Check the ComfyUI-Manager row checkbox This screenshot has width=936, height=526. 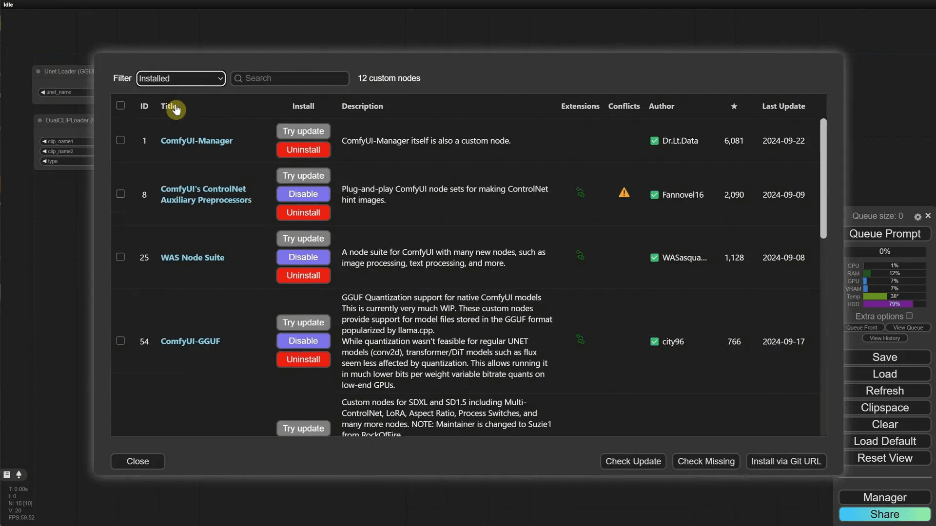coord(120,140)
